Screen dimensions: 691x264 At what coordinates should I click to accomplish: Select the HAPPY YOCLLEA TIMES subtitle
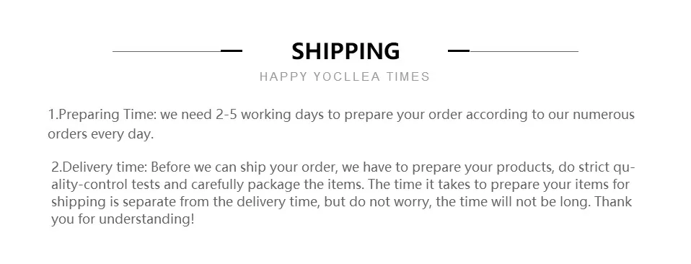coord(345,76)
